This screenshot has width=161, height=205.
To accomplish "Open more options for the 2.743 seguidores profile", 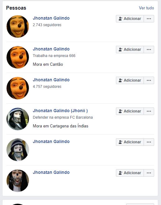I will 149,19.
